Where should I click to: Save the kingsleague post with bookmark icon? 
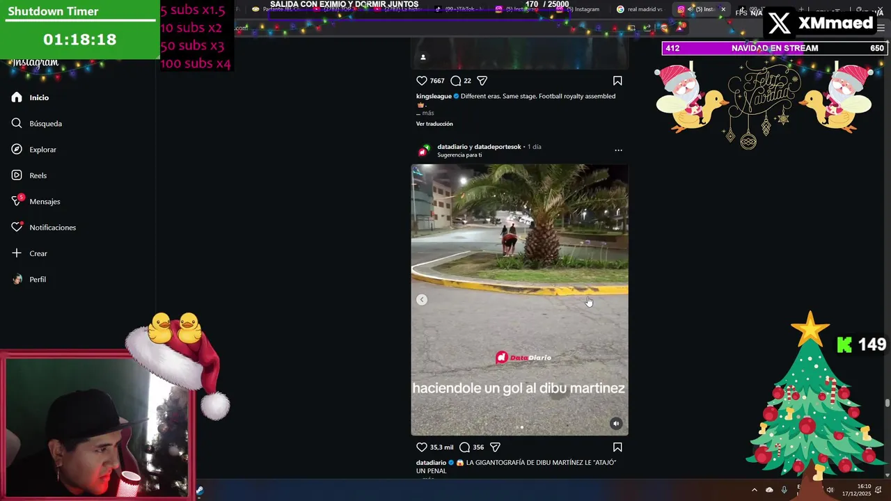coord(617,81)
